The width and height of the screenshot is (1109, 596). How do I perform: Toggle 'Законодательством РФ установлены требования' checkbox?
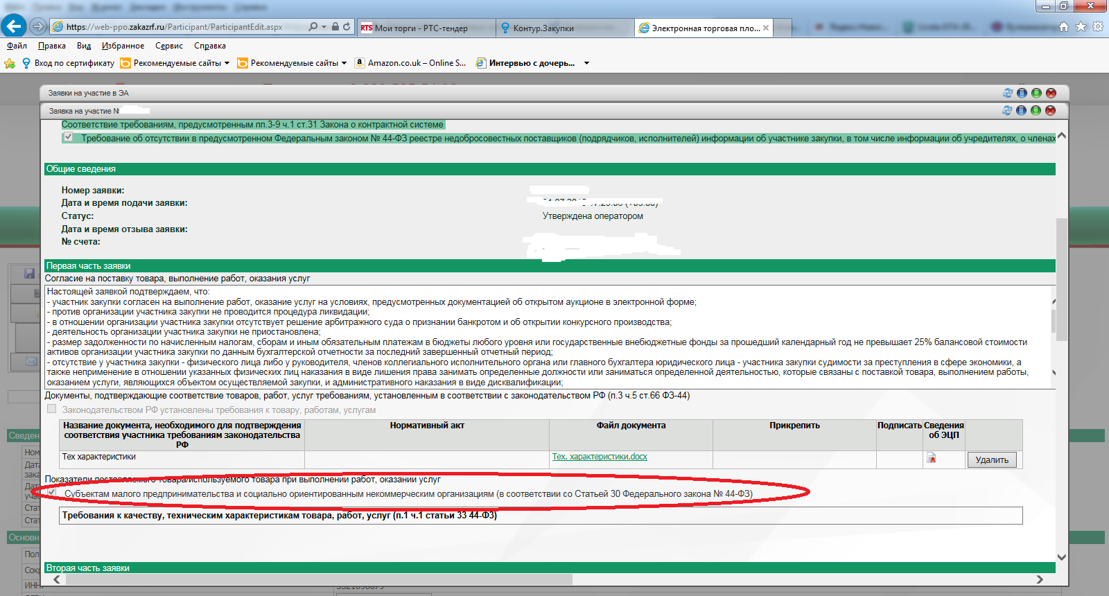pyautogui.click(x=52, y=409)
